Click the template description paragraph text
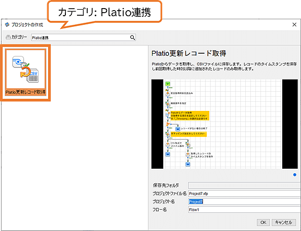Image resolution: width=301 pixels, height=231 pixels. point(224,66)
